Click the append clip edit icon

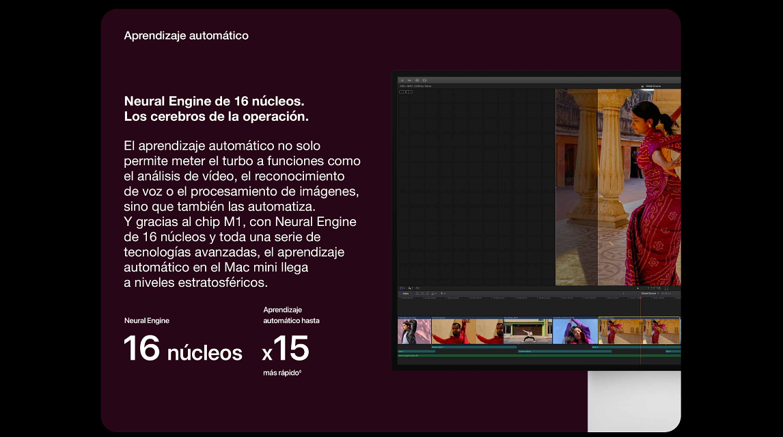[428, 294]
